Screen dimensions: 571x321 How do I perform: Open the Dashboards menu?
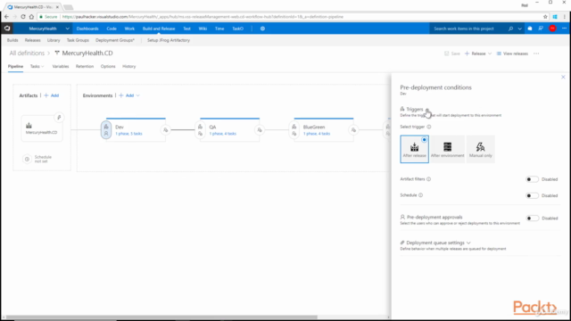(x=87, y=29)
